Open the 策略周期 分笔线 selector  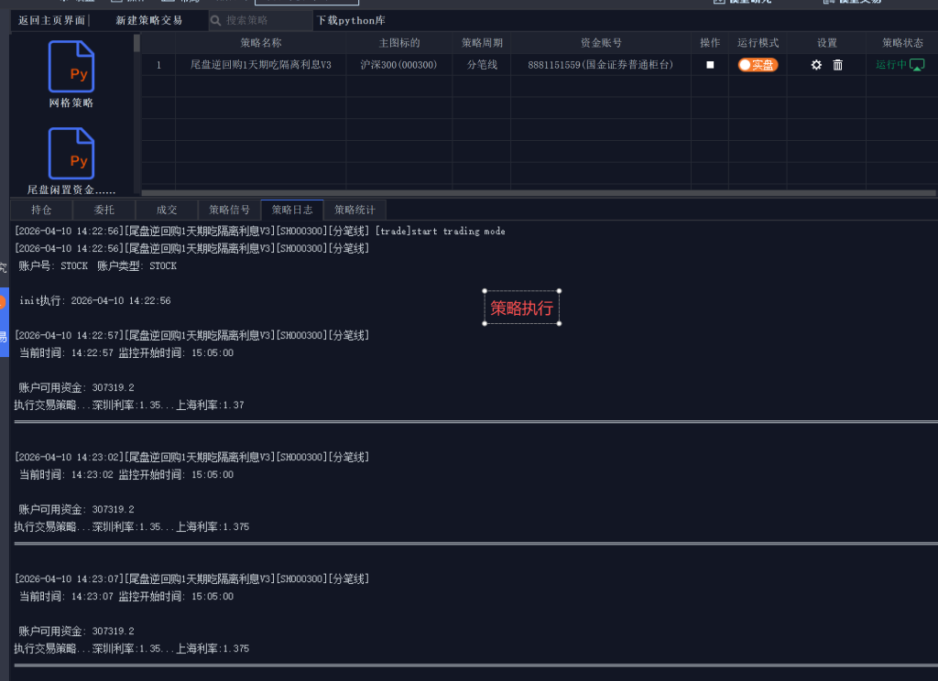[x=481, y=65]
